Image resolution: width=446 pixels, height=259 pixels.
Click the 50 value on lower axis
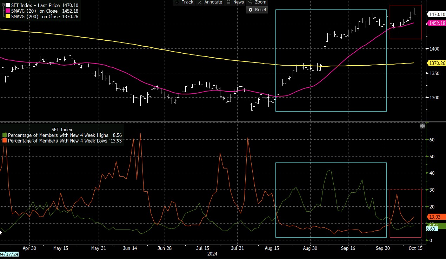pyautogui.click(x=432, y=157)
